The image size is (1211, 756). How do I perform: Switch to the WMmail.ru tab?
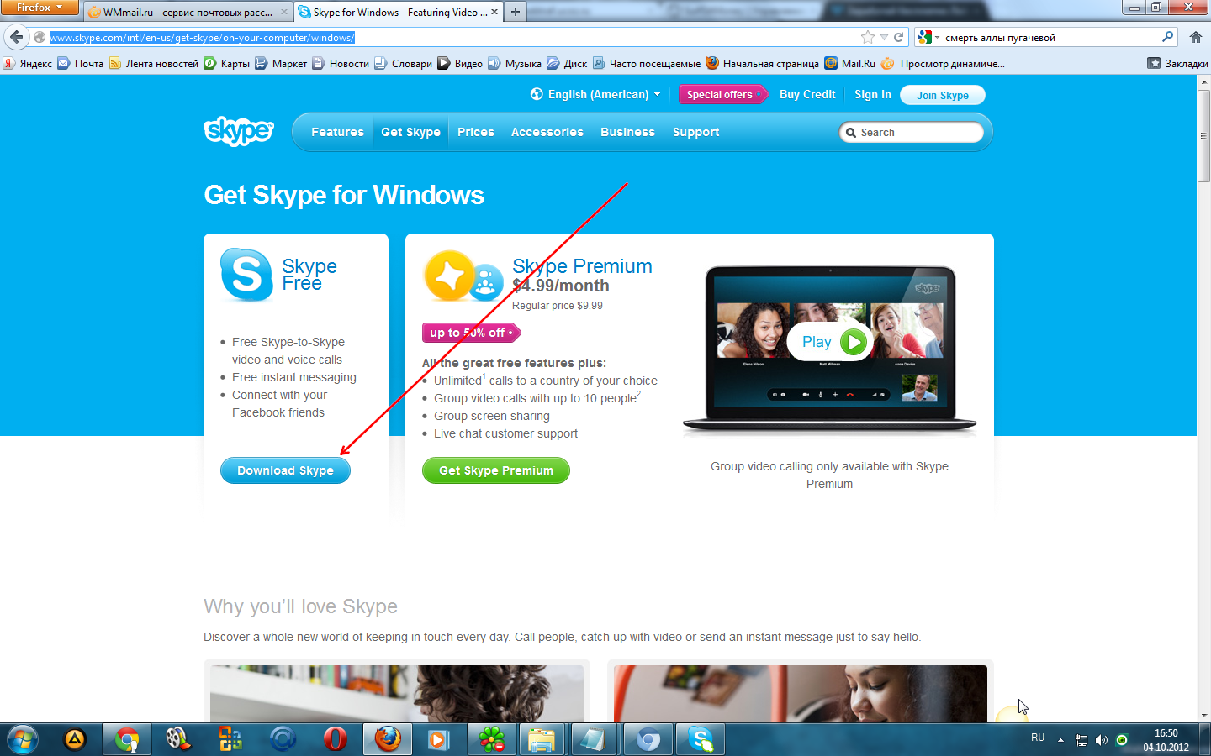(x=188, y=12)
